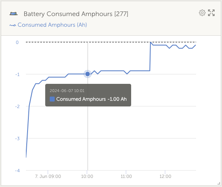222x187 pixels.
Task: Toggle Consumed Amphours (Ah) legend series
Action: (x=52, y=25)
